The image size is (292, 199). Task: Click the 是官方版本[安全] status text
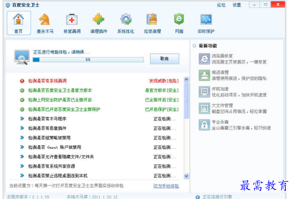coord(162,90)
